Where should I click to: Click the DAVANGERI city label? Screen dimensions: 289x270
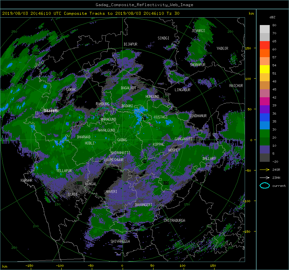pyautogui.click(x=144, y=205)
